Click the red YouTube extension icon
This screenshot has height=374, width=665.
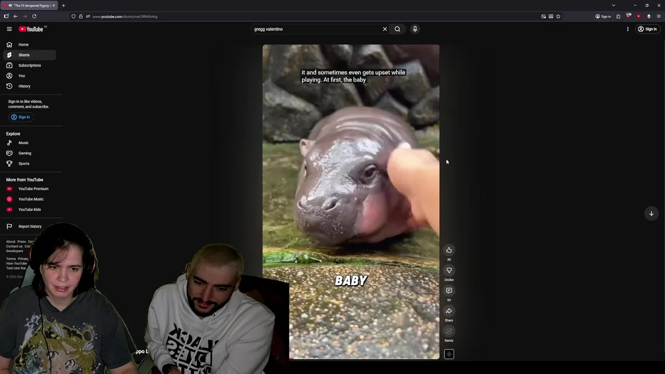[x=639, y=17]
